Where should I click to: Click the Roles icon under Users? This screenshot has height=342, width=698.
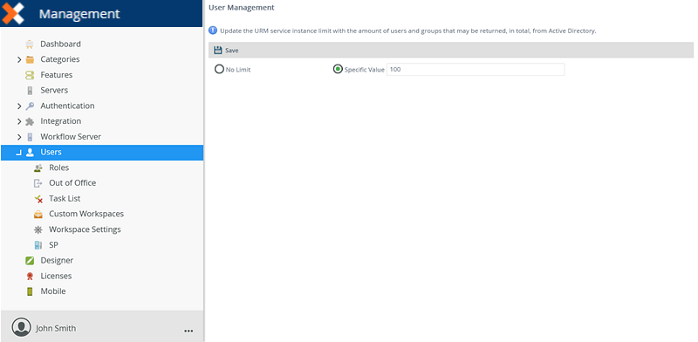(x=38, y=168)
